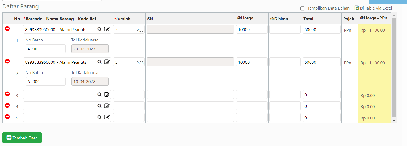Search for an item in row 3

[100, 95]
